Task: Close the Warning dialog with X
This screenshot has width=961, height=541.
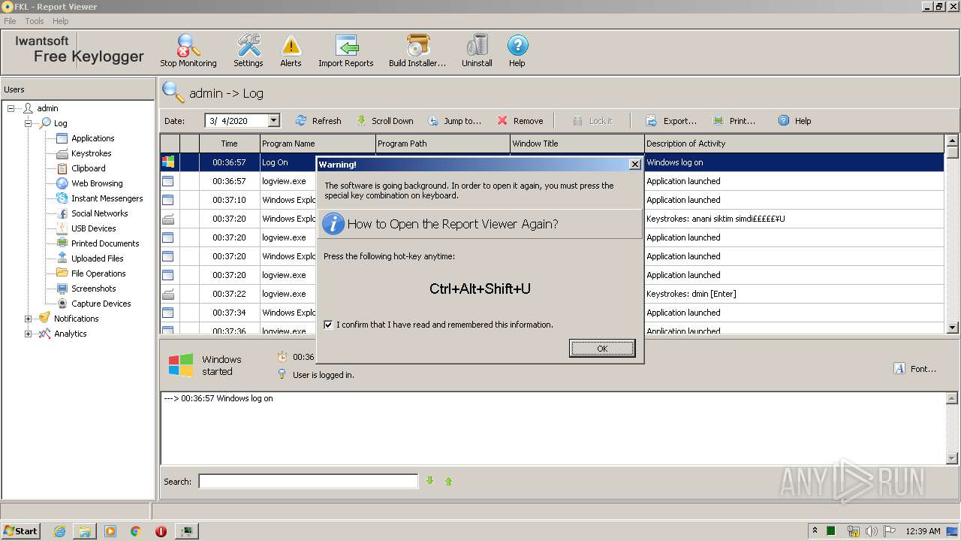Action: tap(635, 164)
